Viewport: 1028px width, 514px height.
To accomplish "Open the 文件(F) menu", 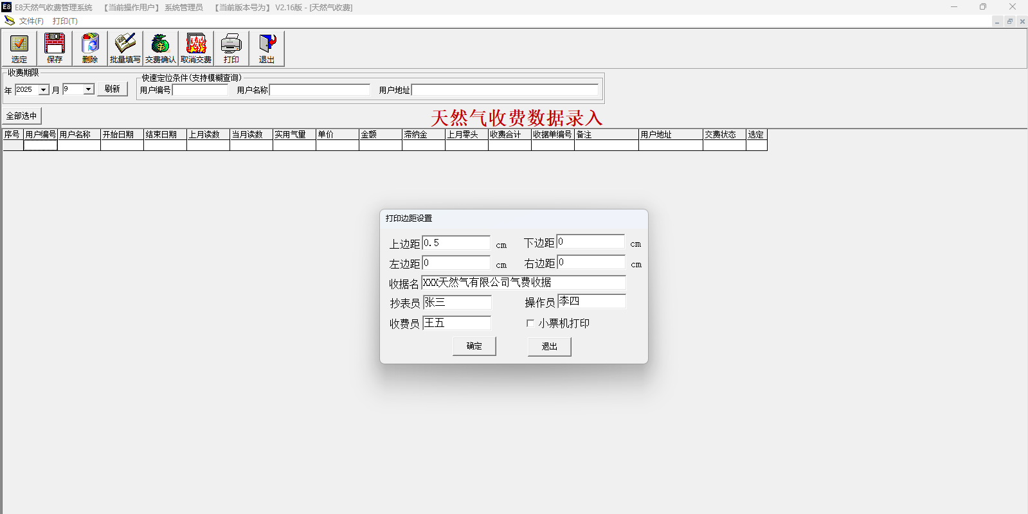I will [x=31, y=21].
